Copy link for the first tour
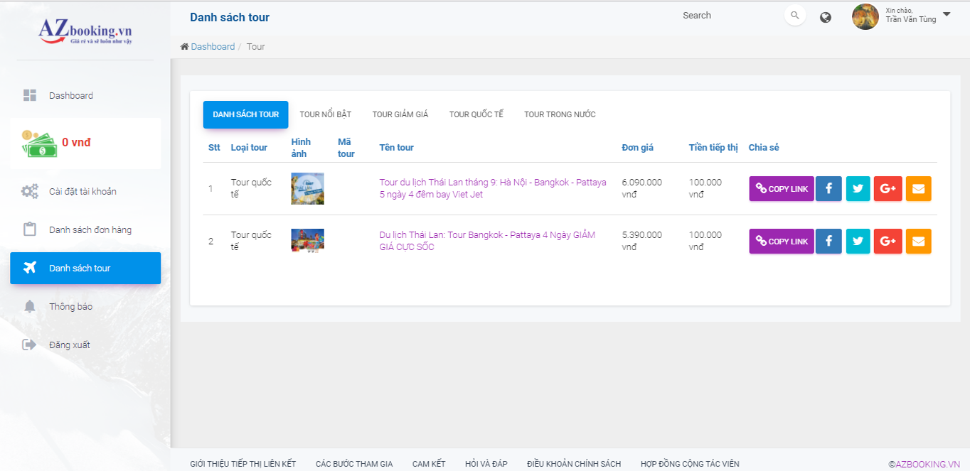 point(781,189)
